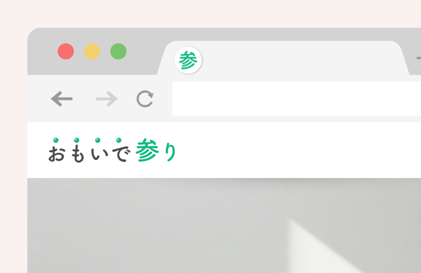Maximize the window with the green circle
The height and width of the screenshot is (273, 421).
click(119, 51)
